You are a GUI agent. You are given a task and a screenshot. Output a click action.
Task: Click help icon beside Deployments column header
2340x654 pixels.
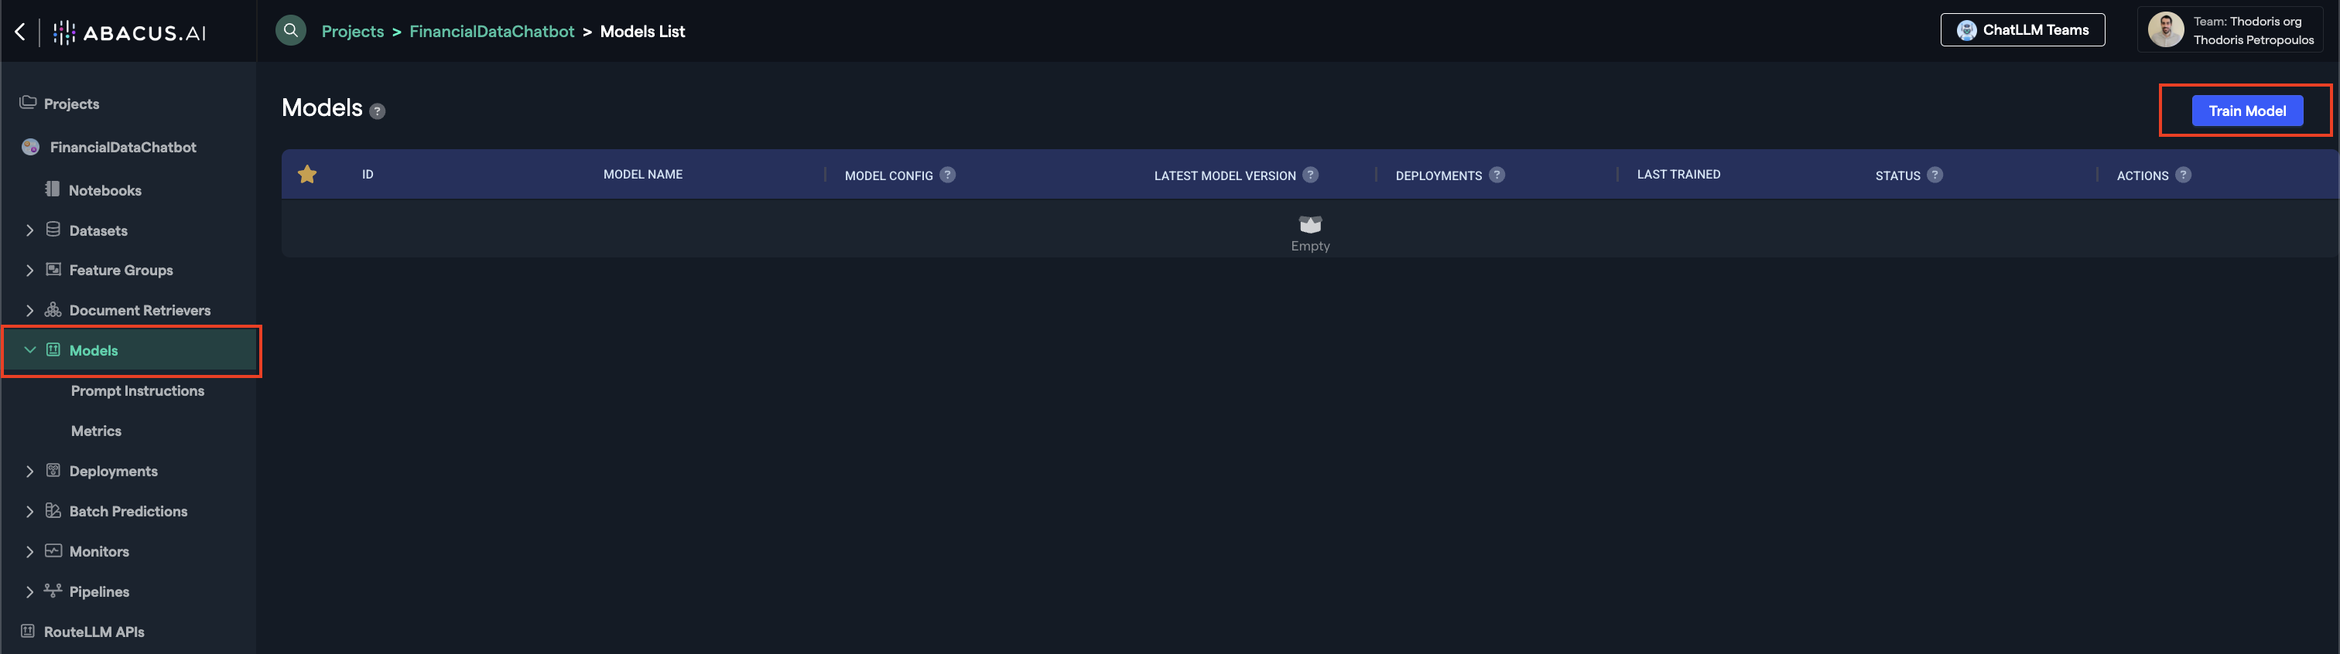click(1496, 175)
